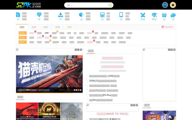The height and width of the screenshot is (120, 192).
Task: Click the yellow magnifier search icon
Action: pyautogui.click(x=110, y=5)
